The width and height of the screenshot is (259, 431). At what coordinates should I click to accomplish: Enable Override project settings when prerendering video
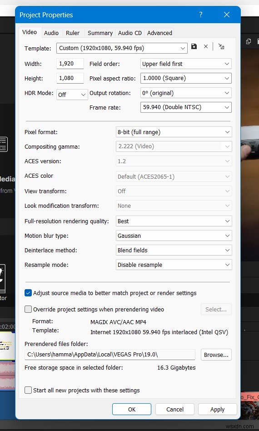tap(28, 309)
